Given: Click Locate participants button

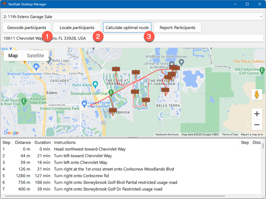Looking at the screenshot, I should (77, 27).
